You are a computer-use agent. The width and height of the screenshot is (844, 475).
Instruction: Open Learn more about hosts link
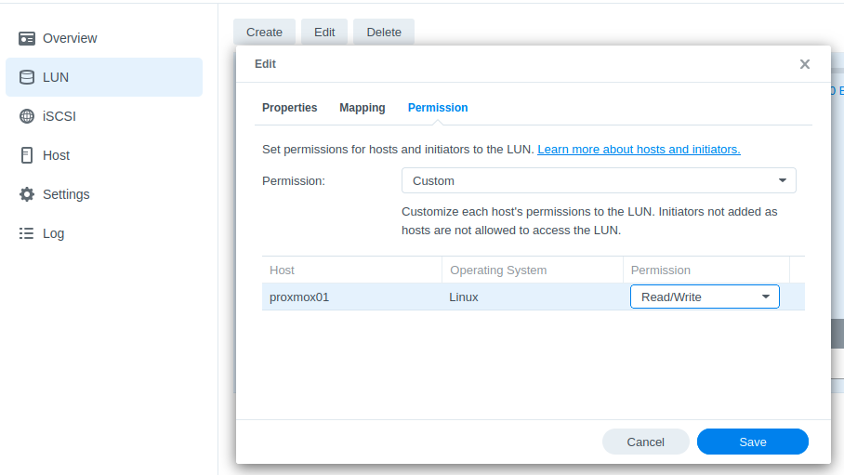click(639, 150)
